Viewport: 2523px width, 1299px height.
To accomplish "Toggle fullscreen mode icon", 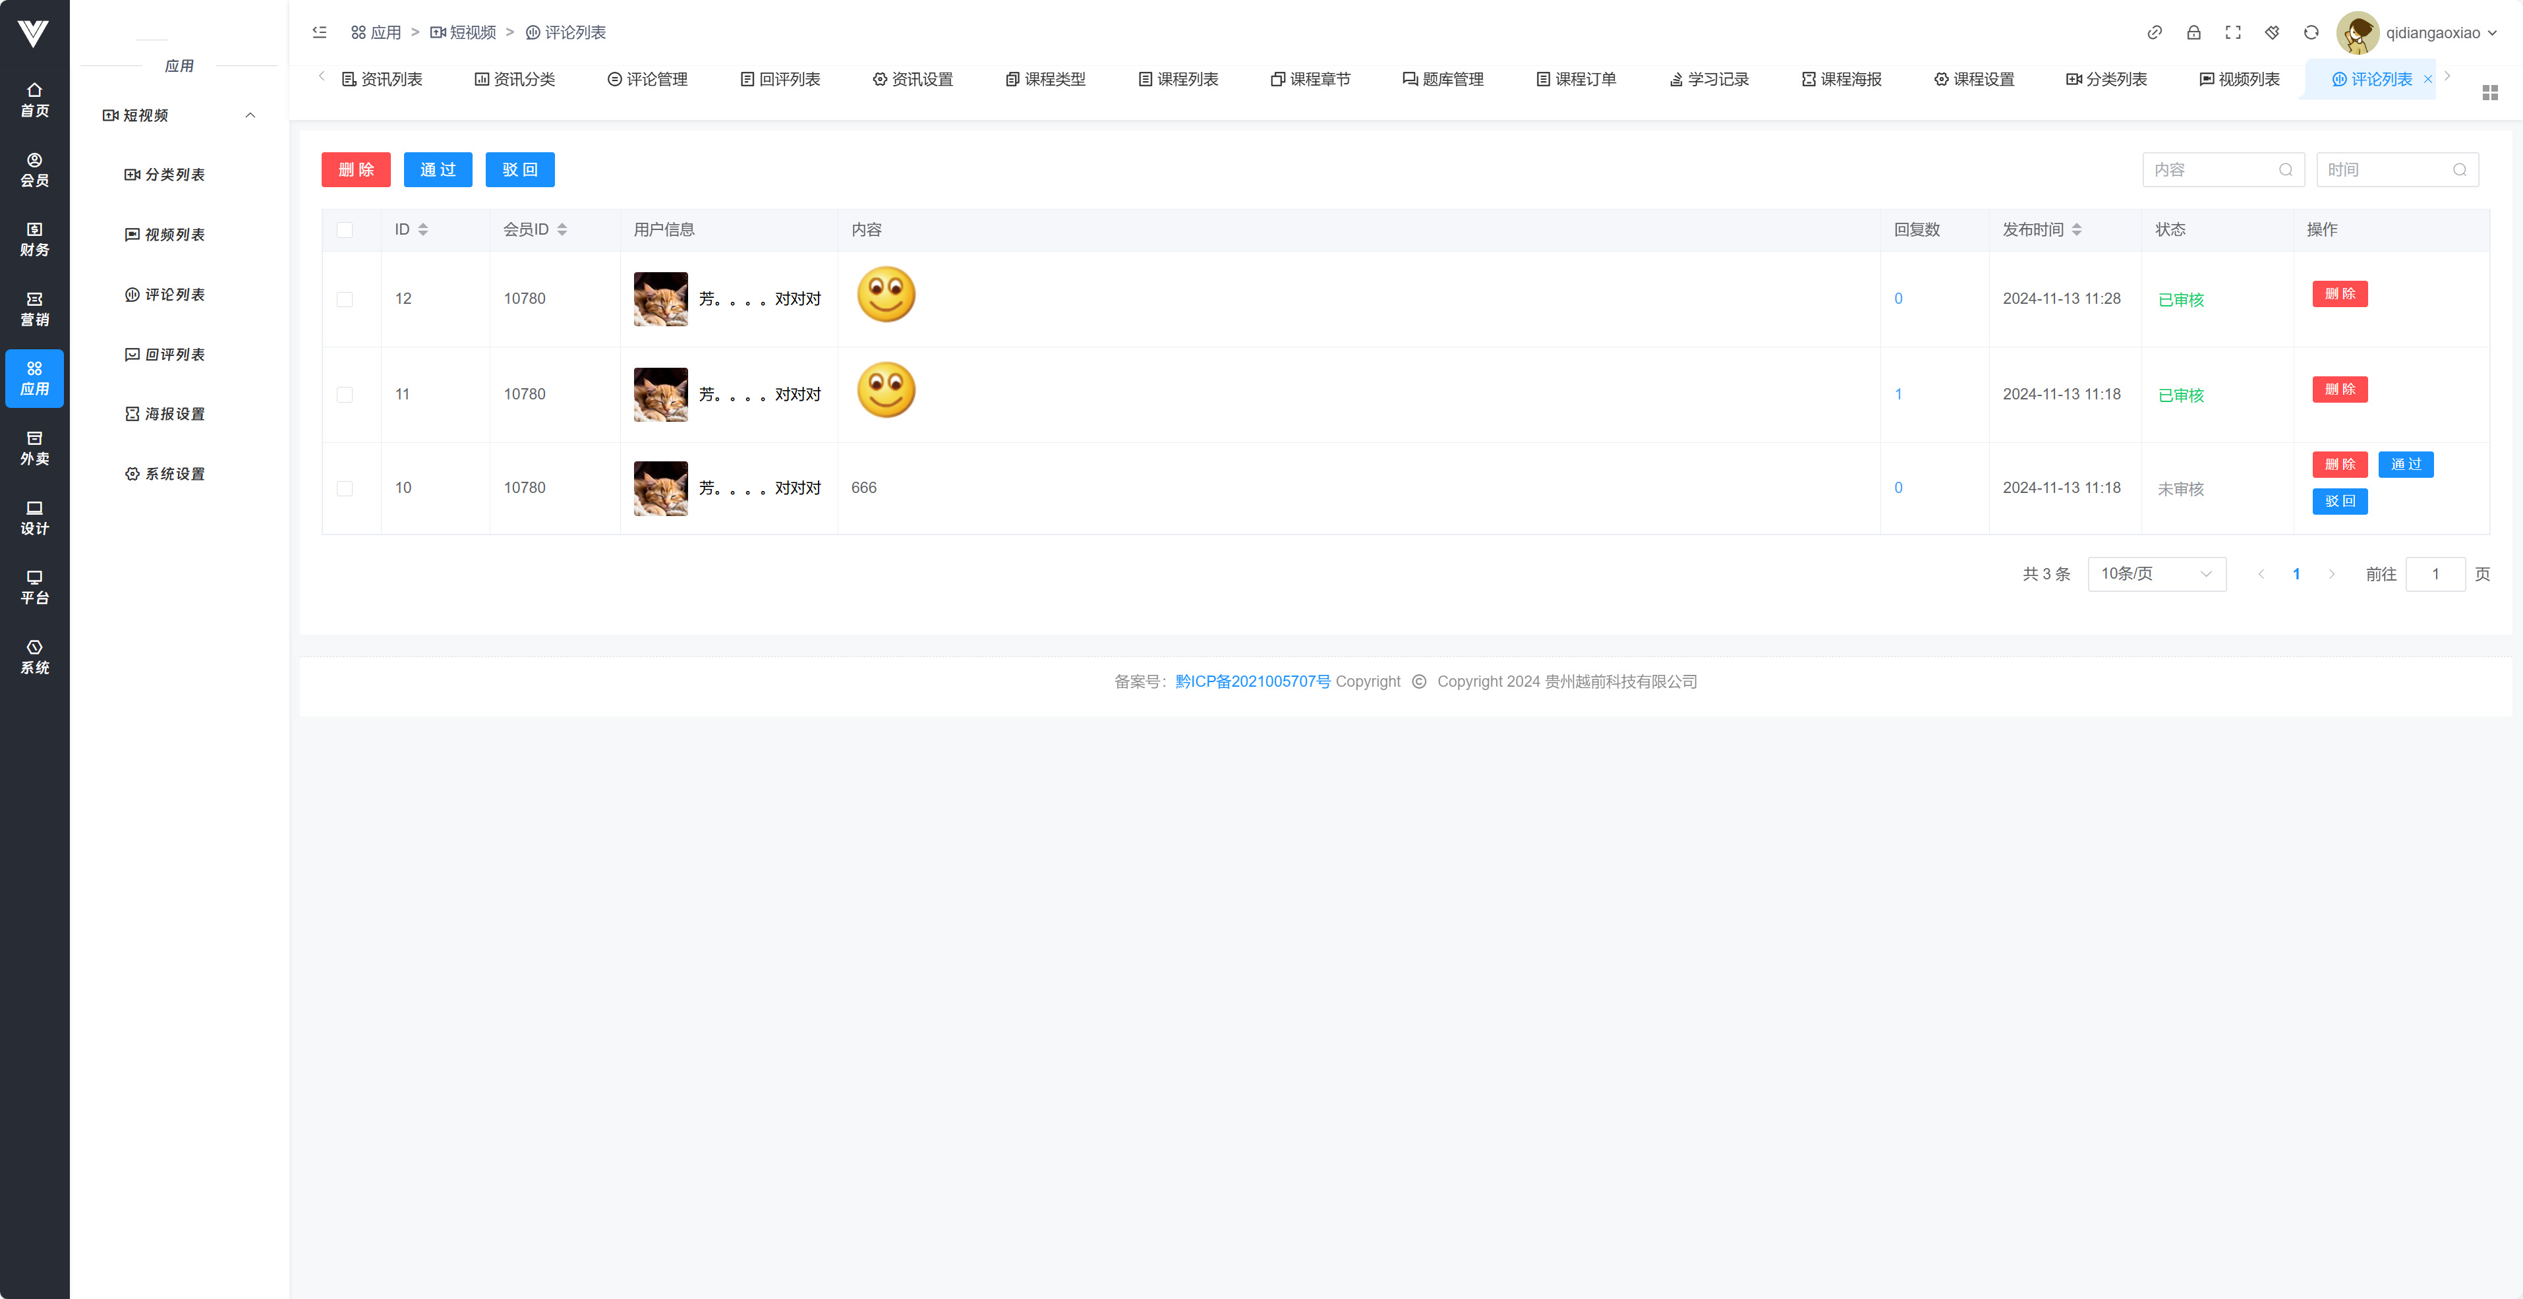I will (x=2233, y=32).
